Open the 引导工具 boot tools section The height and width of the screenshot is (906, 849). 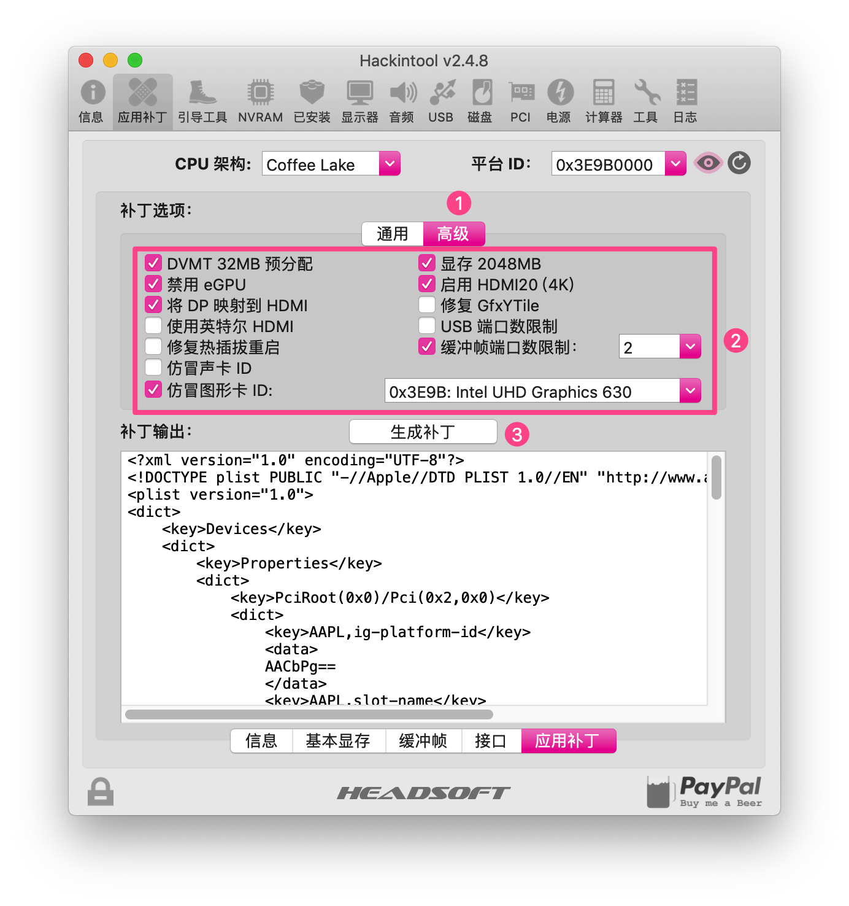(x=202, y=101)
